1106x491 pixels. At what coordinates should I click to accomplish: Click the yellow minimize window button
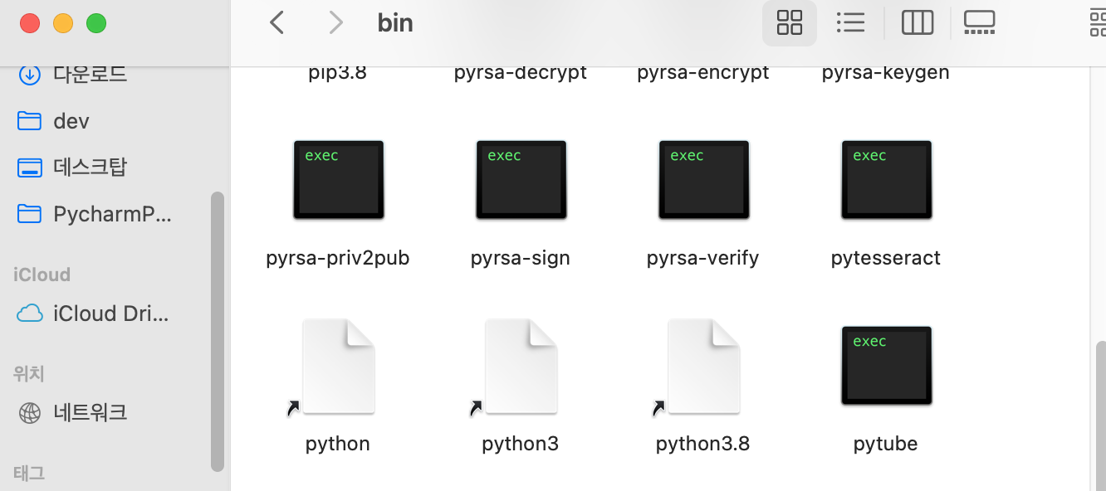click(x=63, y=23)
